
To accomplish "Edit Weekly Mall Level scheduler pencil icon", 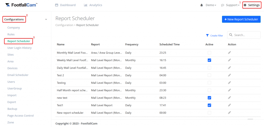I will coord(229,60).
